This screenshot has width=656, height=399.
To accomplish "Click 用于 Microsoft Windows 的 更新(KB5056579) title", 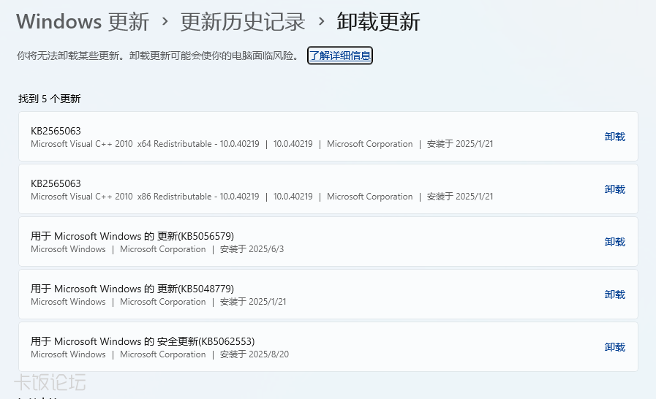I will 132,236.
